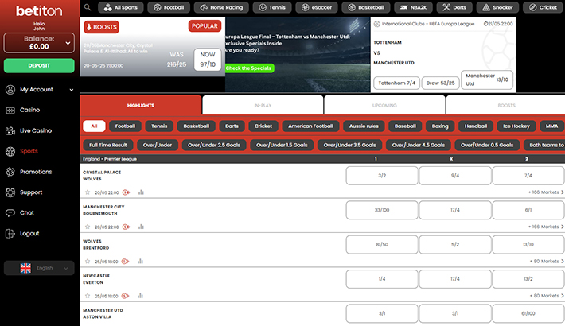Click the My Account user icon

[10, 90]
